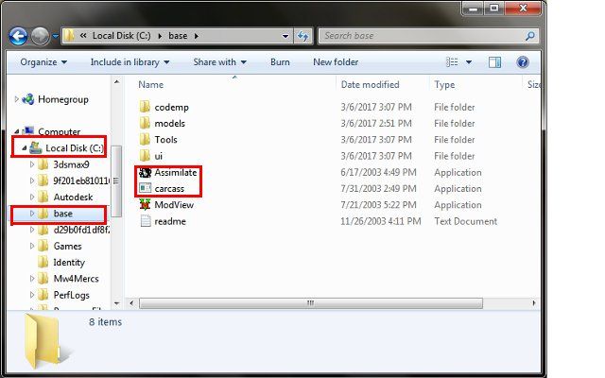
Task: Click the Back navigation arrow
Action: [x=18, y=37]
